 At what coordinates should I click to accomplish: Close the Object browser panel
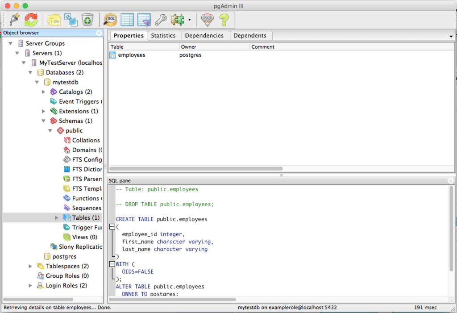[x=99, y=33]
